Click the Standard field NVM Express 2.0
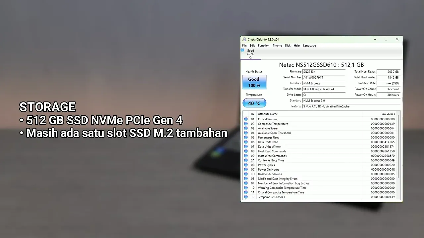The image size is (424, 238). point(351,100)
